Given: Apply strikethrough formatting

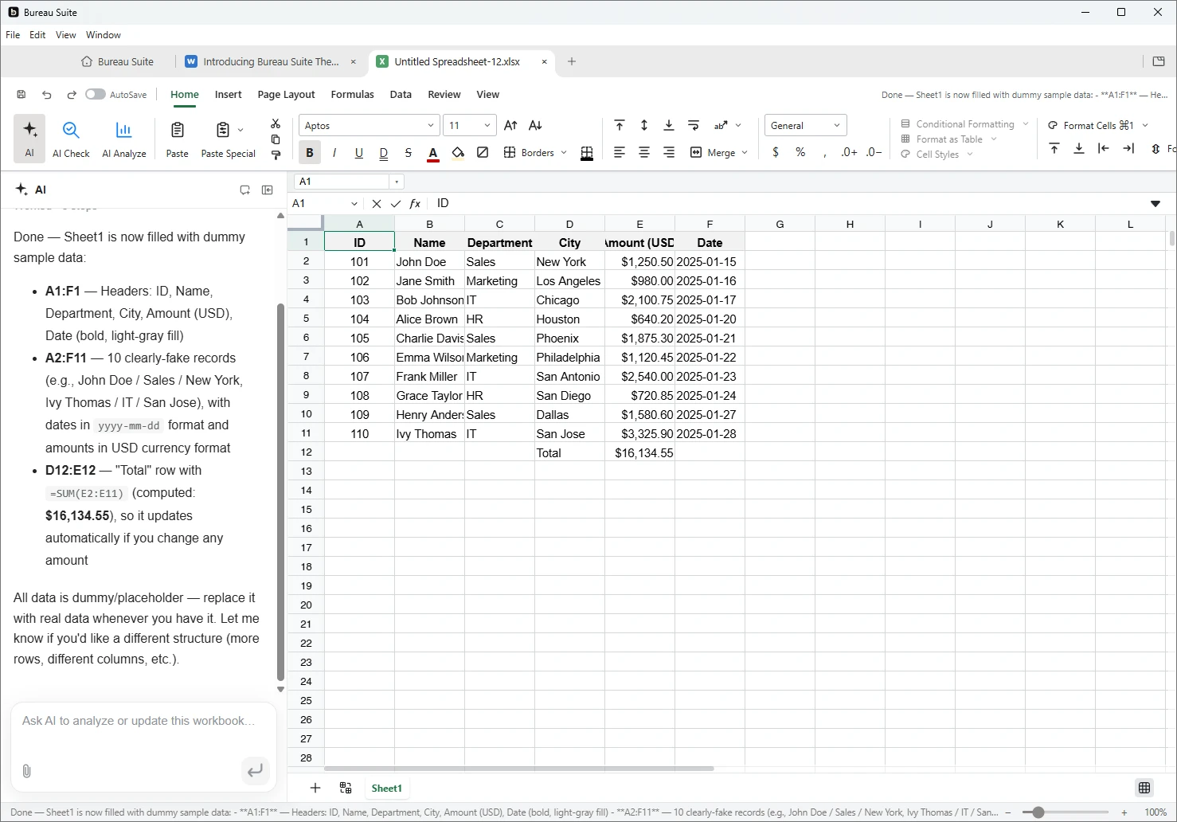Looking at the screenshot, I should (409, 153).
